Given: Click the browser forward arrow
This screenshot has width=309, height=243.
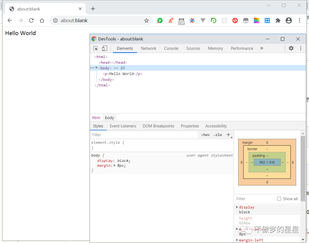Looking at the screenshot, I should click(x=21, y=21).
